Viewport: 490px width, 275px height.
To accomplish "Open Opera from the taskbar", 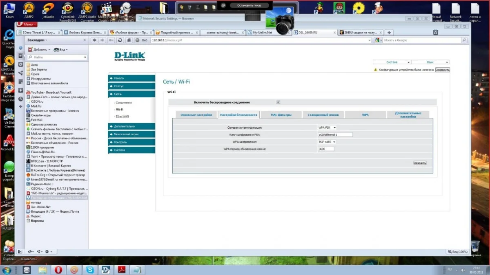I will 58,269.
